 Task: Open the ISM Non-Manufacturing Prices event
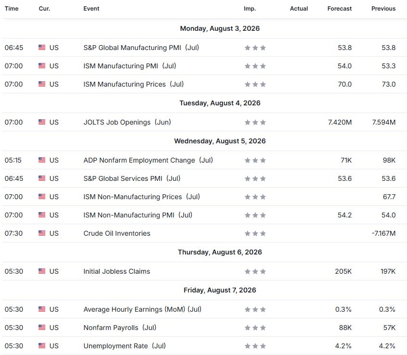tap(142, 197)
